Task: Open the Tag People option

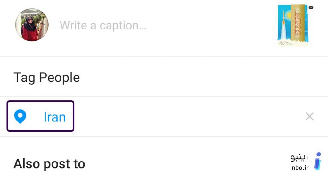Action: [47, 78]
